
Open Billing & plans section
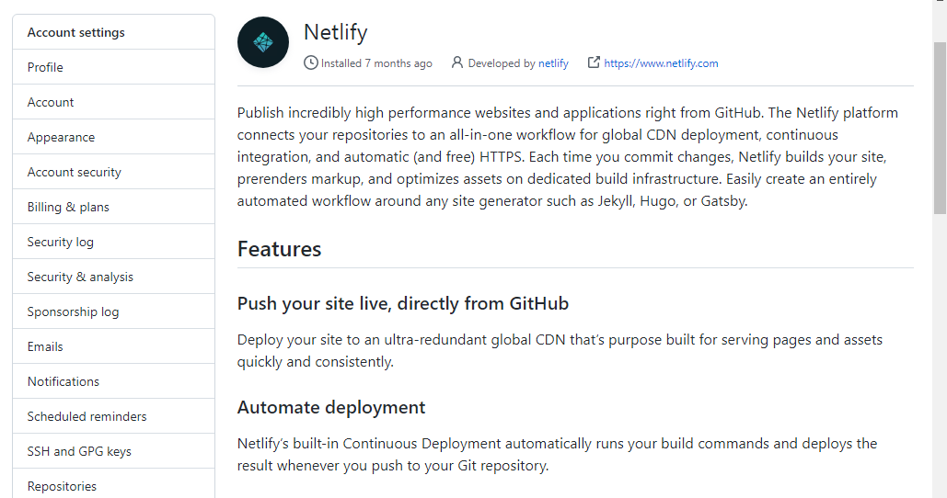tap(113, 207)
